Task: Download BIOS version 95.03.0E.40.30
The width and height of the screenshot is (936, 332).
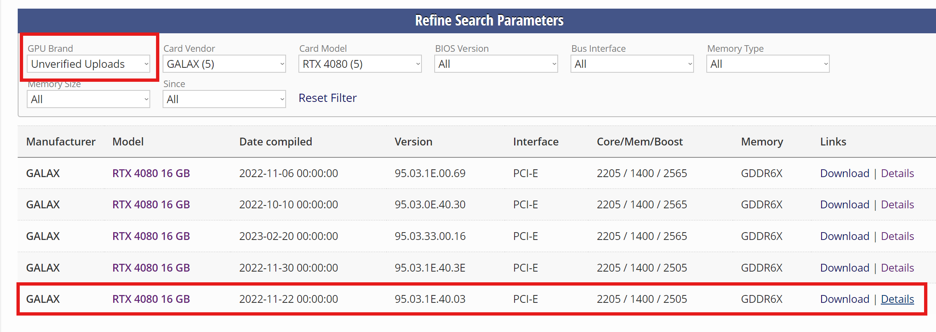Action: (844, 205)
